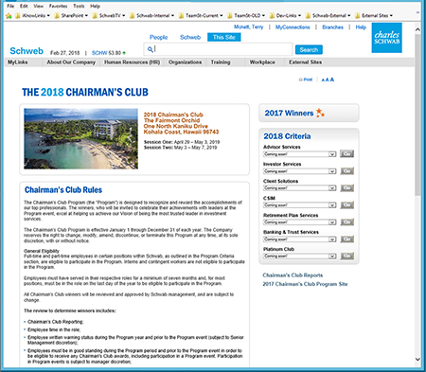Click Go next to Platinum Club
Viewport: 426px width, 372px height.
[x=346, y=256]
